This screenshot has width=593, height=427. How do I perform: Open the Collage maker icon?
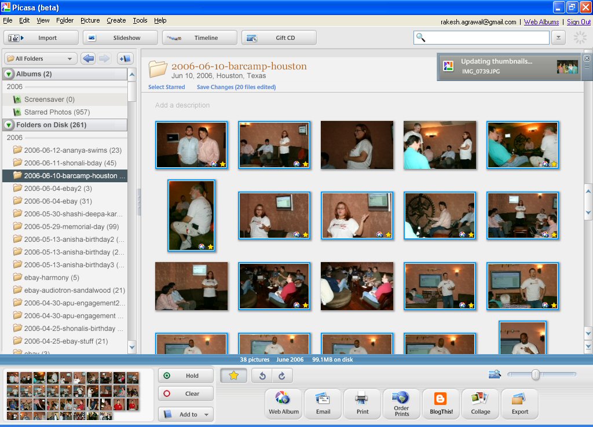480,403
